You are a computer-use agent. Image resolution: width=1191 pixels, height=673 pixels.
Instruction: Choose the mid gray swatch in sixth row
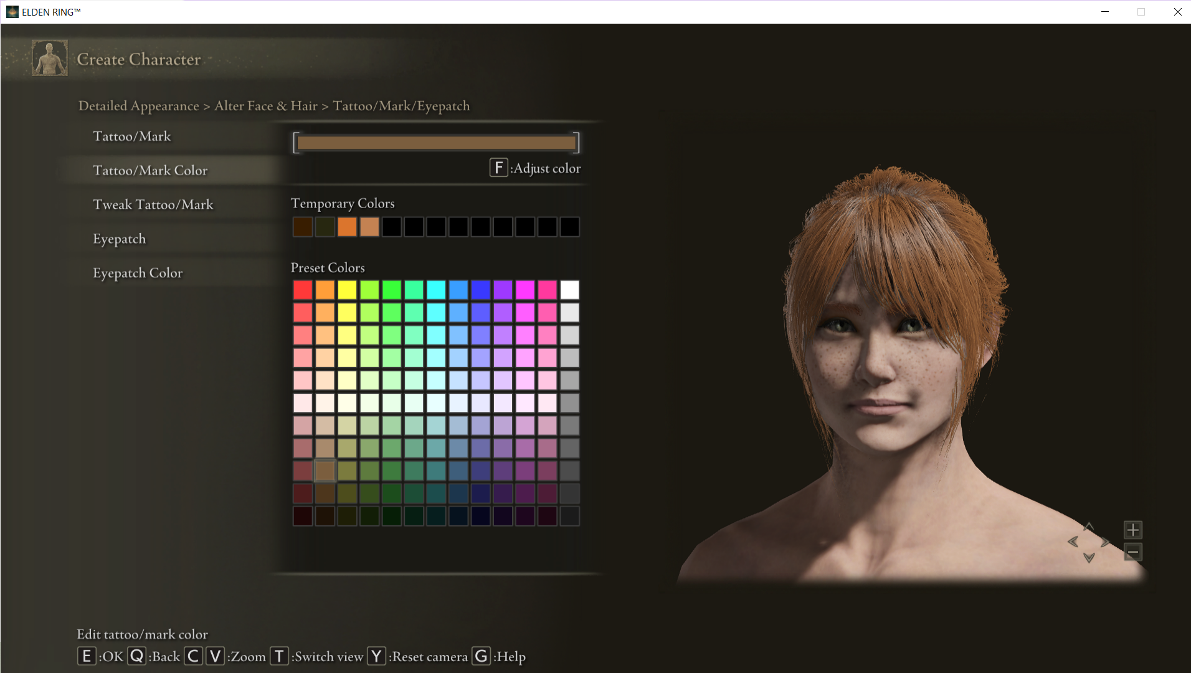[569, 403]
